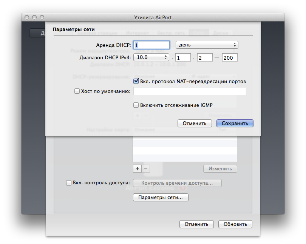This screenshot has height=244, width=306.
Task: Click the DHCP lease value field
Action: (151, 45)
